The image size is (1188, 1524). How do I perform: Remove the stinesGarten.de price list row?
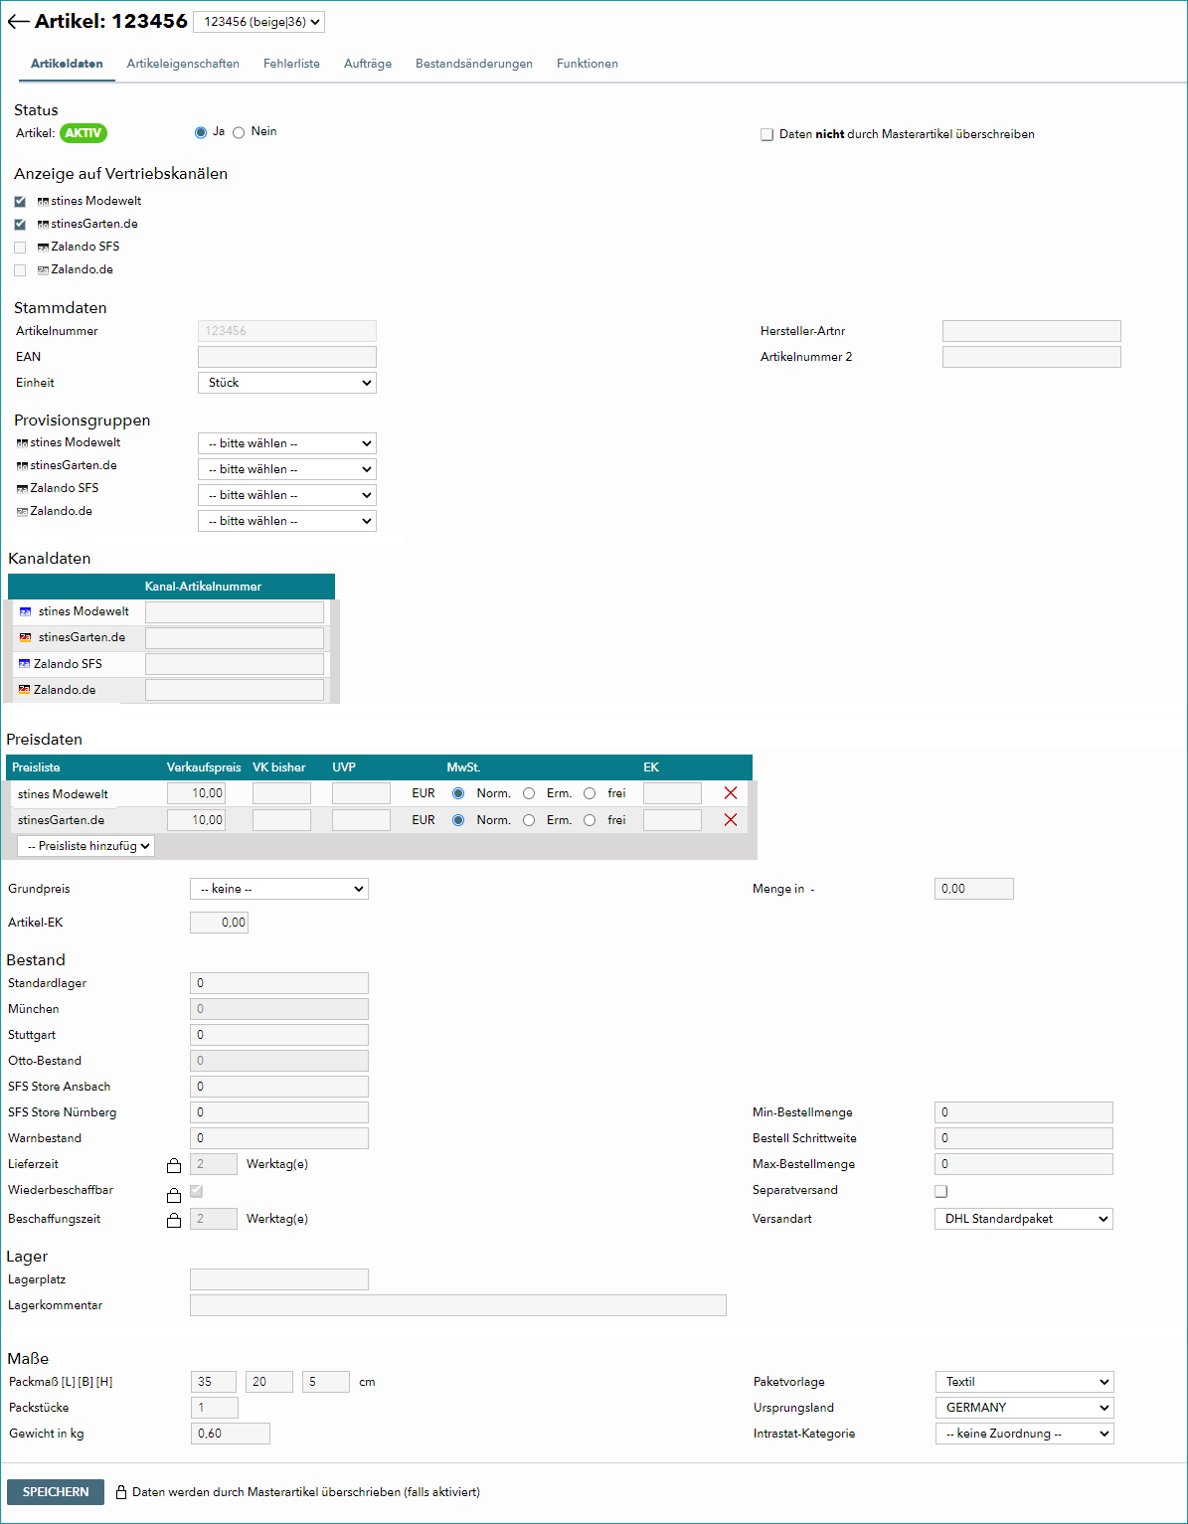[x=731, y=820]
